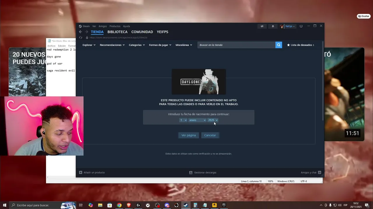Expand the Explorar store menu

point(89,45)
